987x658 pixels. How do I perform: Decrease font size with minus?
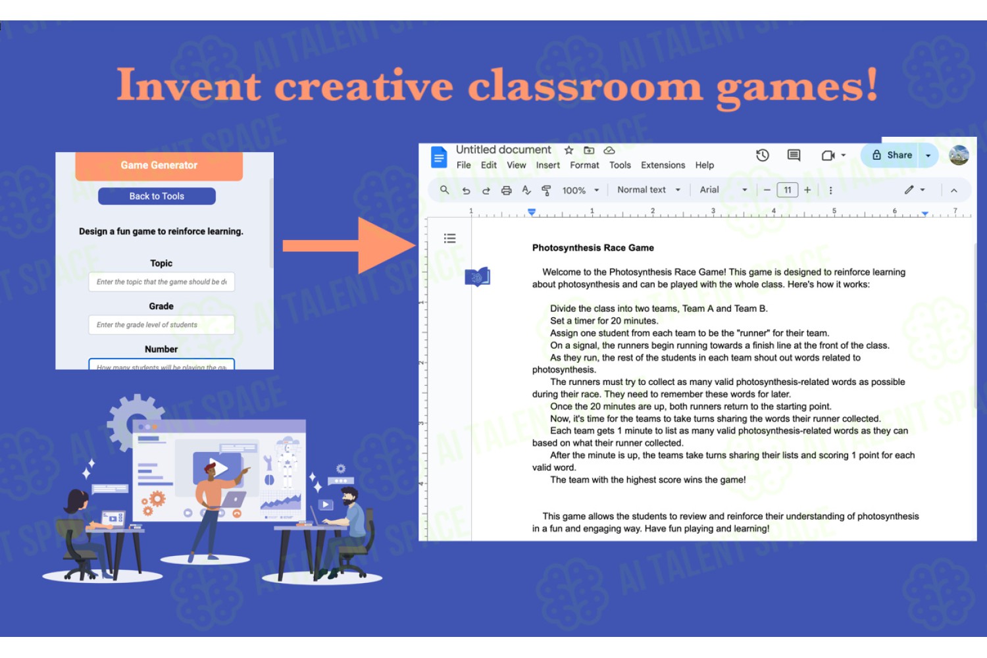point(767,190)
